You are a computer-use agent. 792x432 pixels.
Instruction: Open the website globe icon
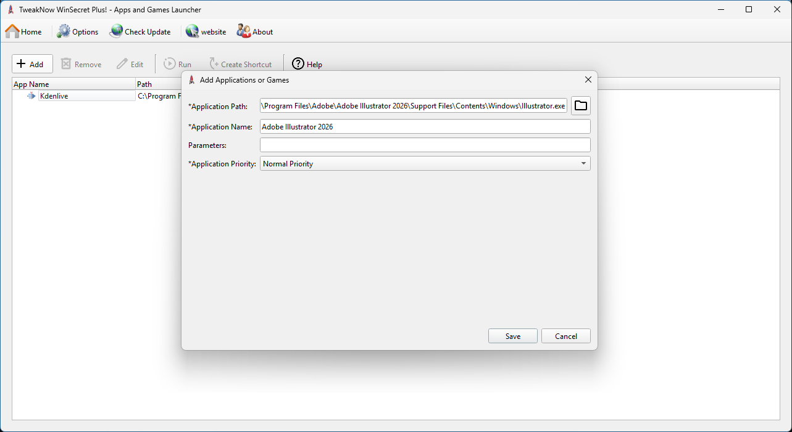192,31
